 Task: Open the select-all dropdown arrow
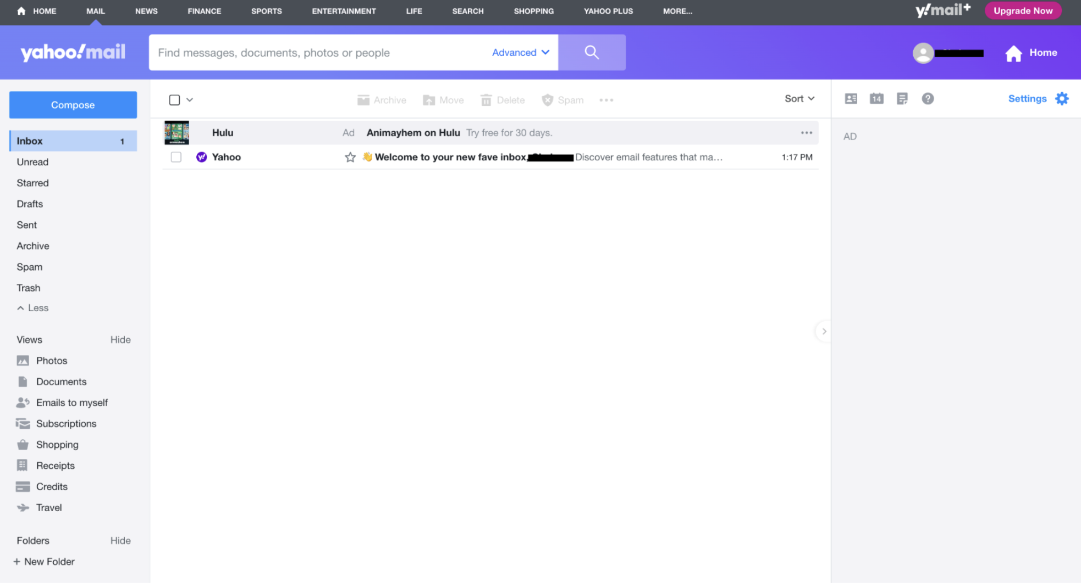pyautogui.click(x=190, y=100)
